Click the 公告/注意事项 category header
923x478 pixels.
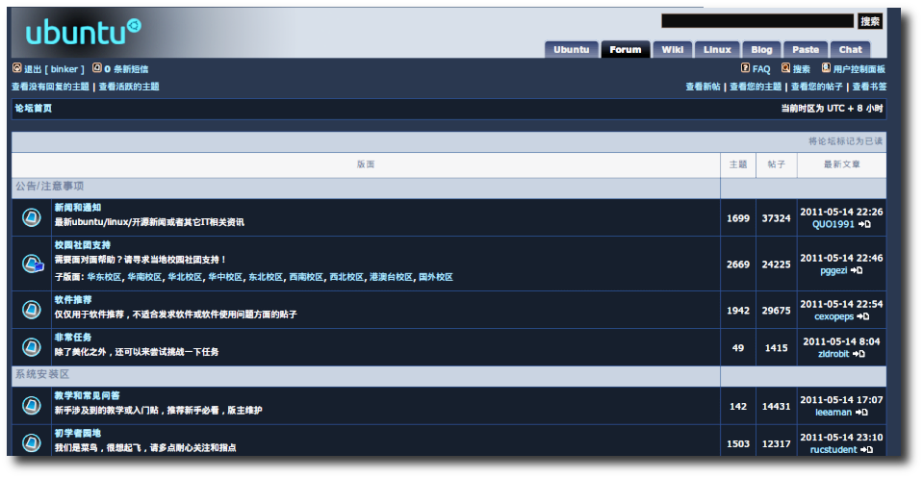pos(49,187)
